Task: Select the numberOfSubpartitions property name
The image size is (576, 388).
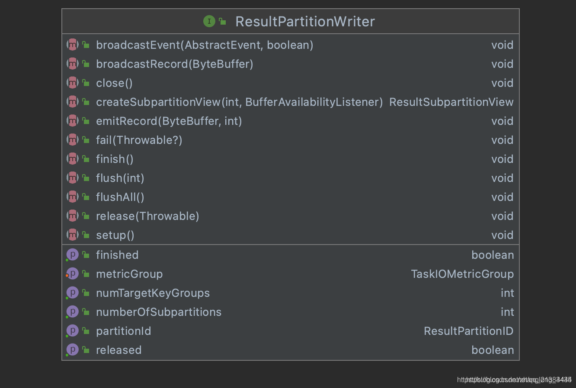Action: tap(159, 312)
